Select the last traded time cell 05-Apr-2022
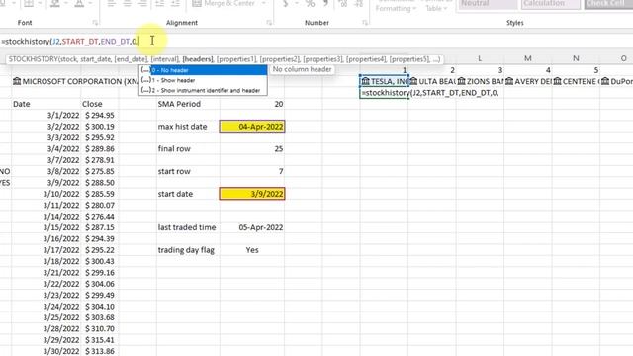The height and width of the screenshot is (356, 633). coord(252,227)
